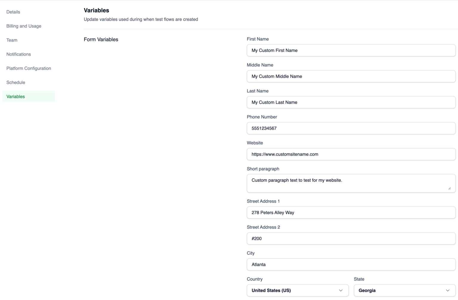Click the Website URL field
This screenshot has height=300, width=458.
click(x=351, y=154)
